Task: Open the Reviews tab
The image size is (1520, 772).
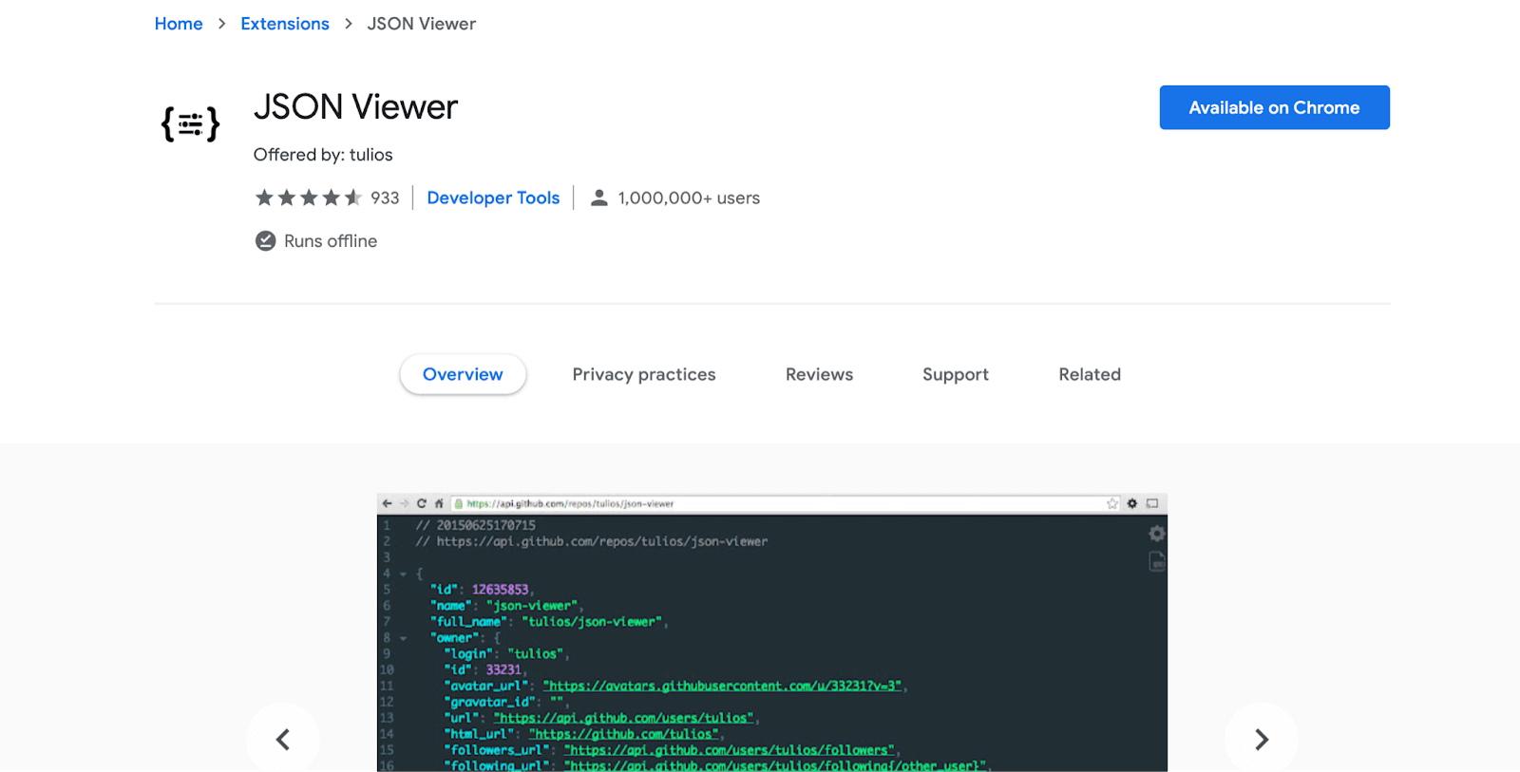Action: [819, 374]
